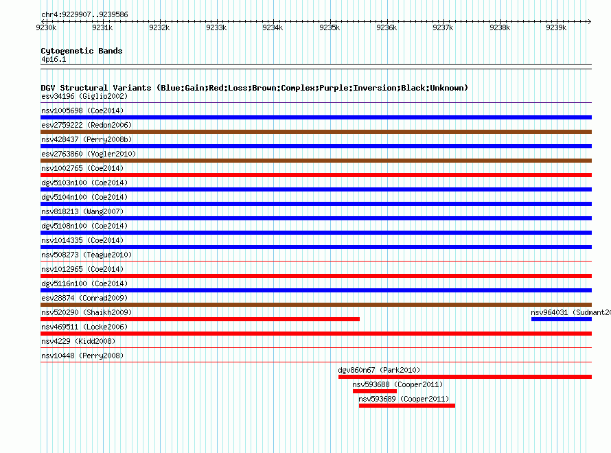The image size is (611, 453).
Task: Select the dgv860n67 red loss bar
Action: (465, 377)
